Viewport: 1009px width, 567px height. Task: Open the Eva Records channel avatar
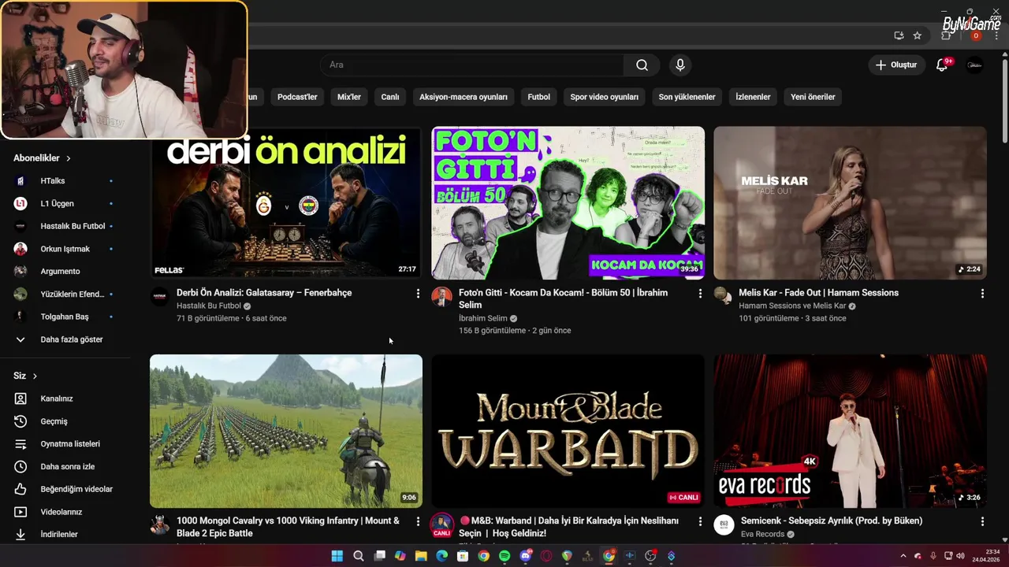[x=724, y=525]
